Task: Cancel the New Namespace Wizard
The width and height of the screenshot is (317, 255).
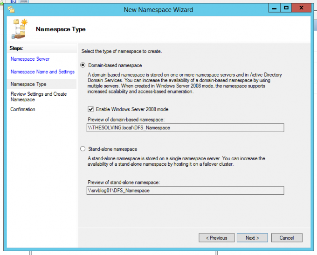Action: click(287, 238)
